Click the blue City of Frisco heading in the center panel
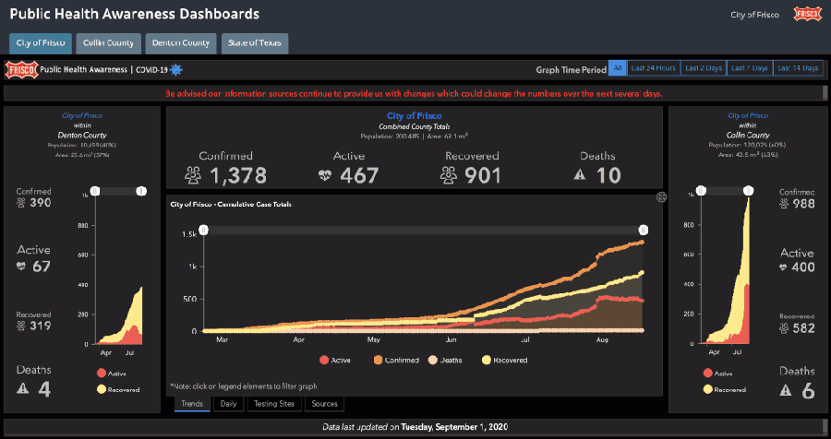This screenshot has height=439, width=831. 415,116
